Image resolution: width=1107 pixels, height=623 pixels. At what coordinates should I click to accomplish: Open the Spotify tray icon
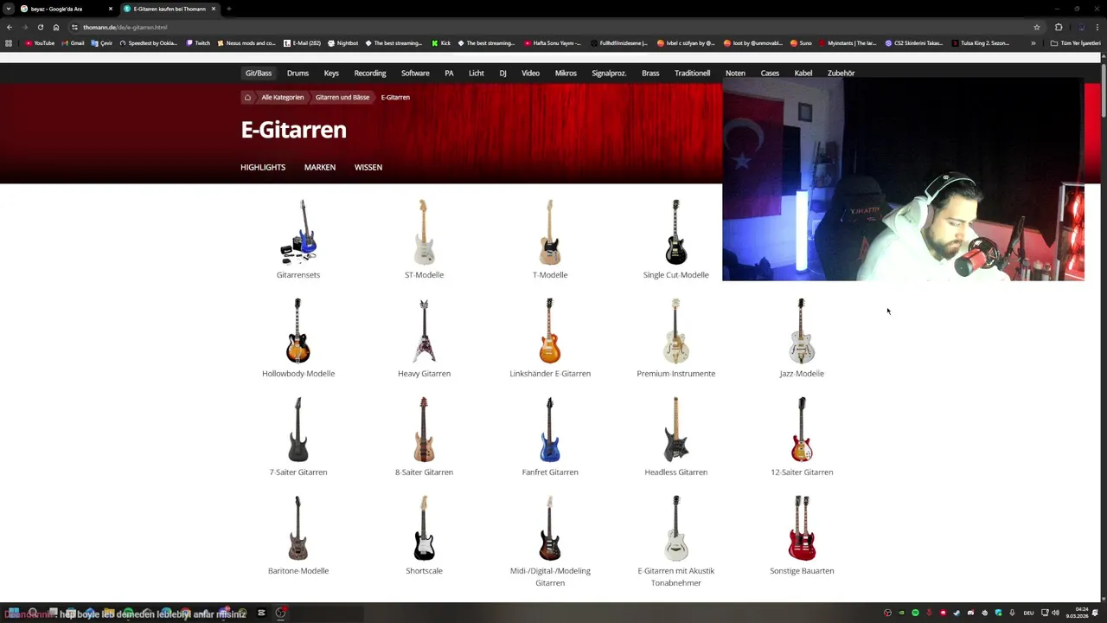(915, 613)
